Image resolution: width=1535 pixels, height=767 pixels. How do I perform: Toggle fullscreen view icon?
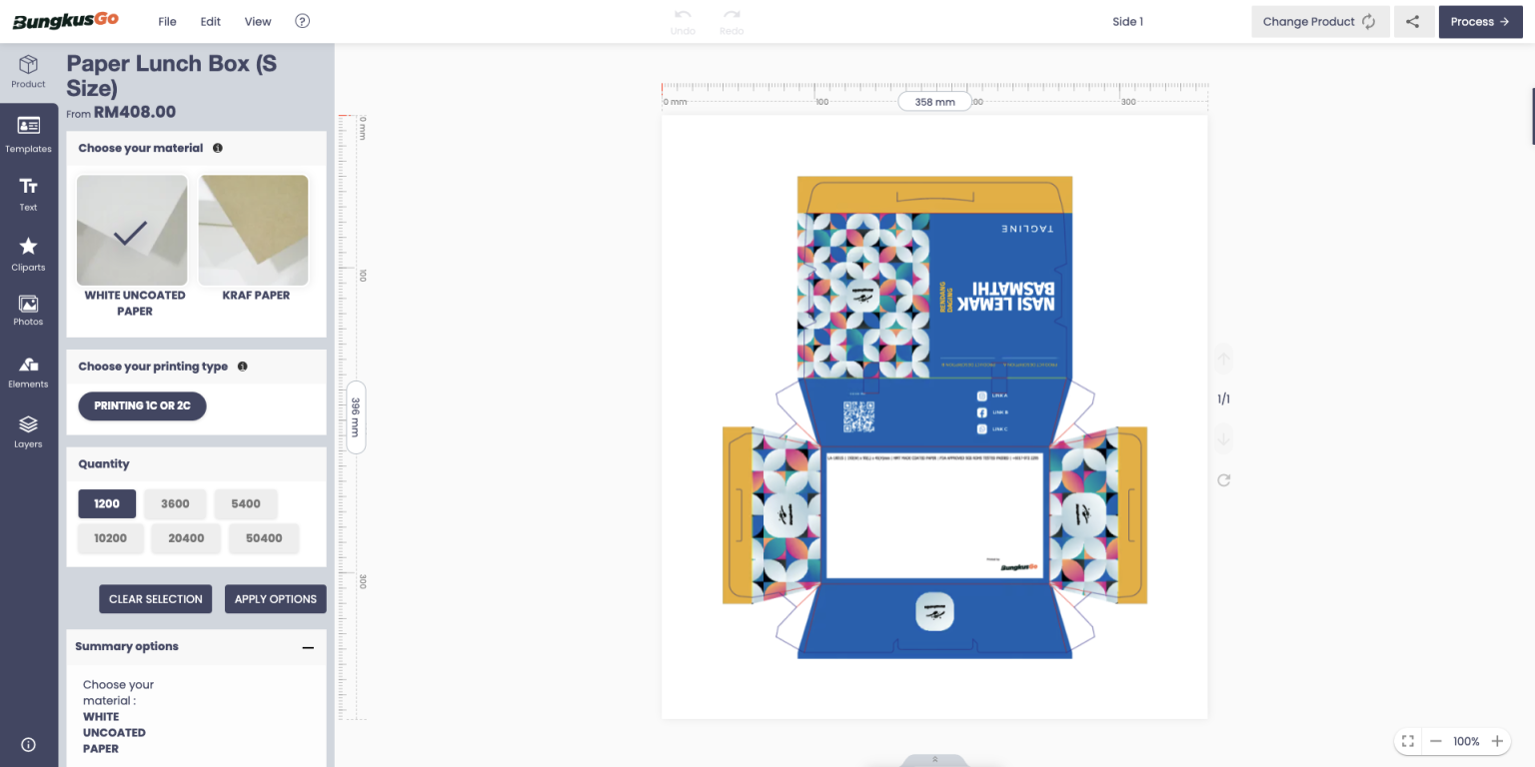(1407, 741)
